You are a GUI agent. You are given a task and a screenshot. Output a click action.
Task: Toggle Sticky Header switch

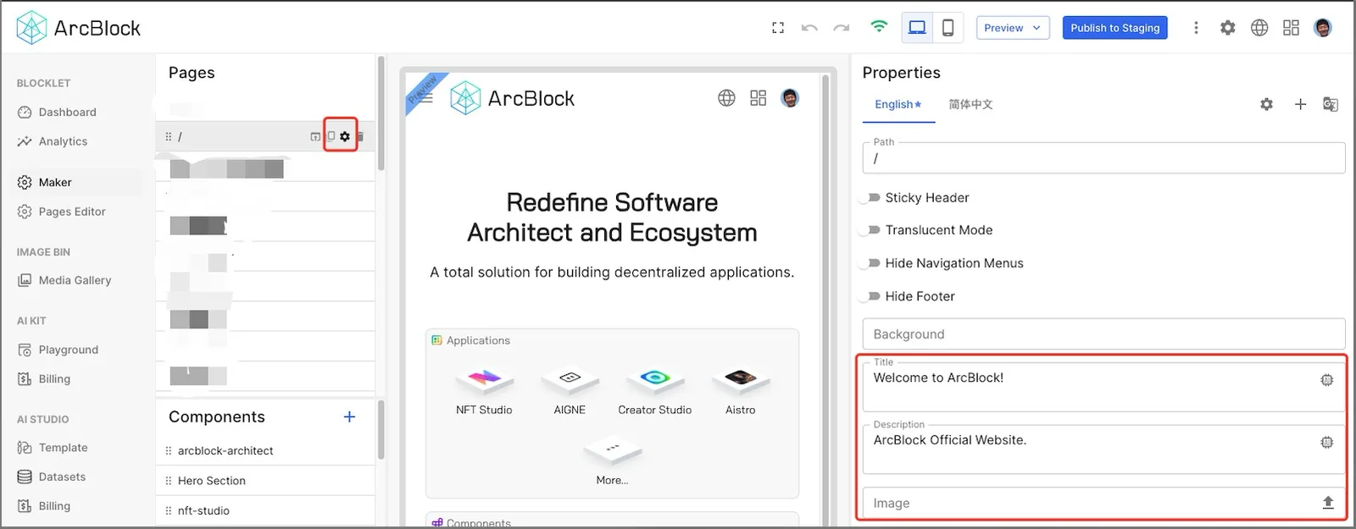click(x=870, y=197)
